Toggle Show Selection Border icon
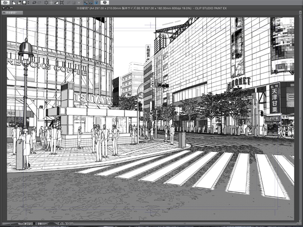303x227 pixels. (x=79, y=3)
